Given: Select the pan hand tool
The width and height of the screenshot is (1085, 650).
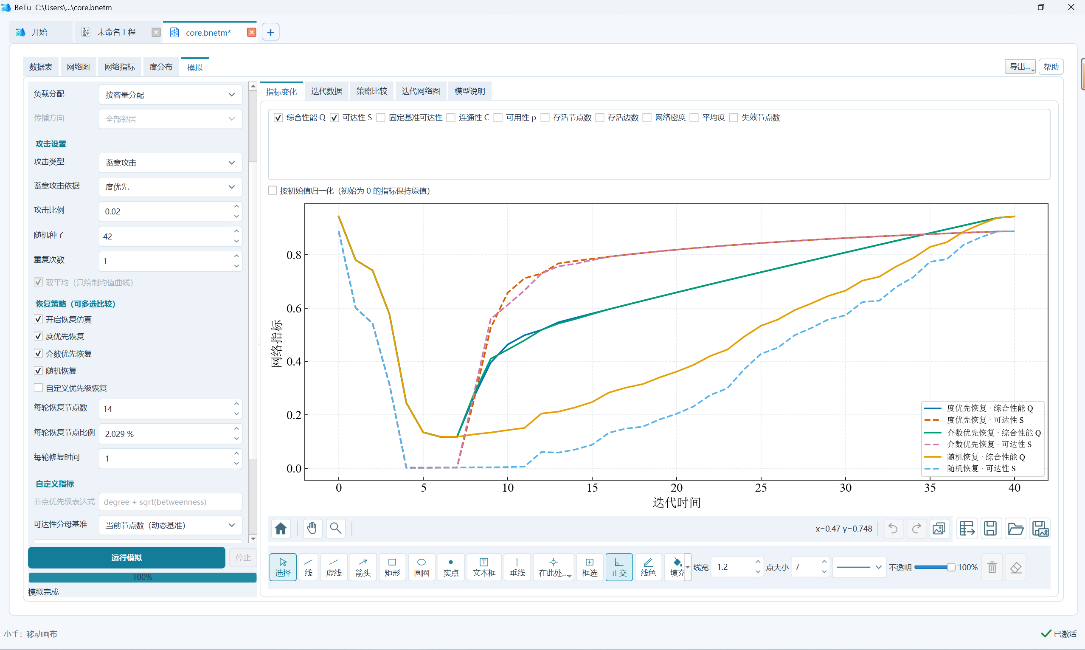Looking at the screenshot, I should 311,528.
